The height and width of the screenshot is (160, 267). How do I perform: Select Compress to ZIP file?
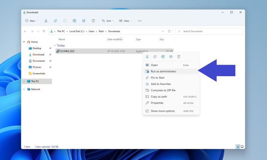[171, 90]
